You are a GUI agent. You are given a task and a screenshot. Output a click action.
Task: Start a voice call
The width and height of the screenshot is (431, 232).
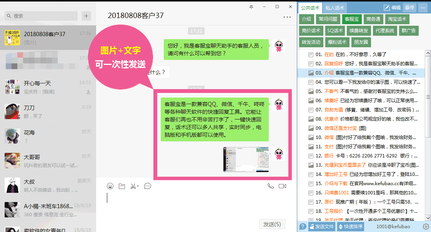(270, 186)
